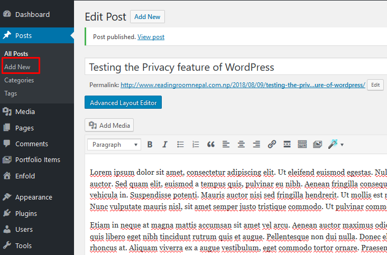Image resolution: width=387 pixels, height=255 pixels.
Task: Click into the post title field
Action: tap(236, 67)
